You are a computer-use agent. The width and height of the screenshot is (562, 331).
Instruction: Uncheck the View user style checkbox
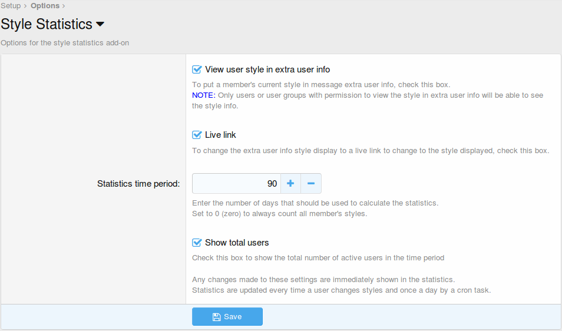[x=197, y=69]
